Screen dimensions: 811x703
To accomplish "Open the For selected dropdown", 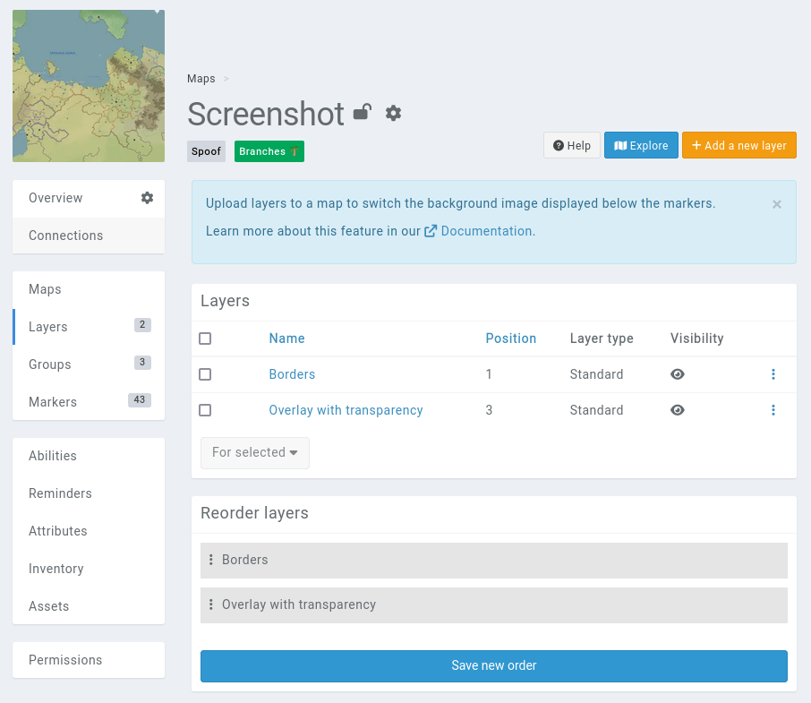I will point(254,453).
